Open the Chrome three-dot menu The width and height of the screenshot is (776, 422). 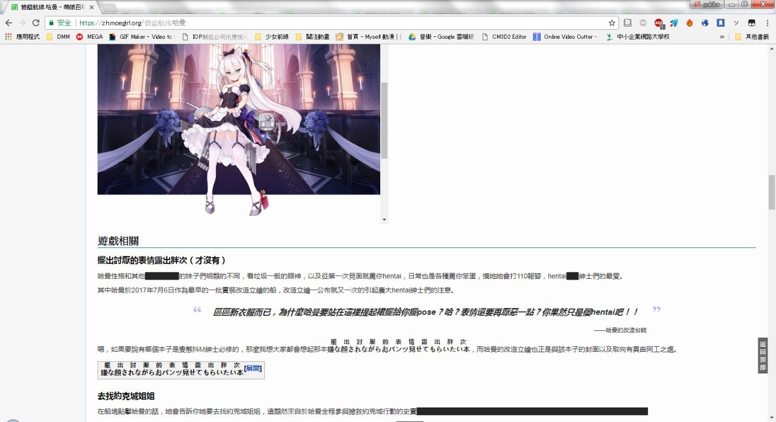pyautogui.click(x=767, y=23)
